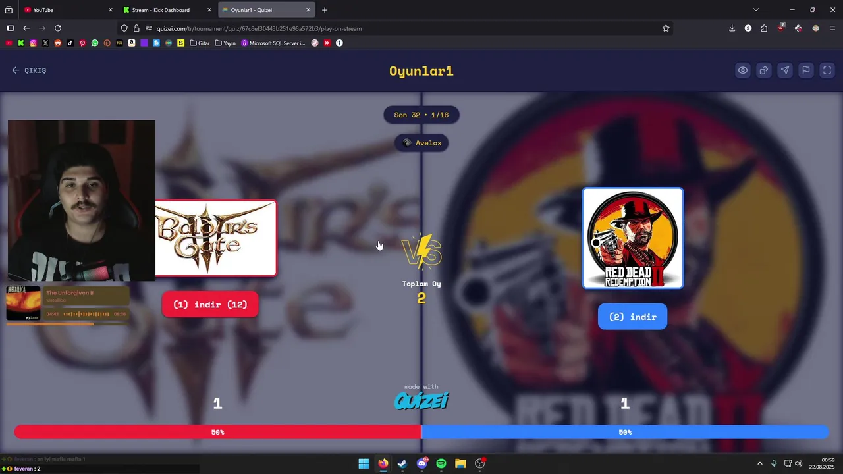Toggle fullscreen mode in quiz header

[827, 70]
